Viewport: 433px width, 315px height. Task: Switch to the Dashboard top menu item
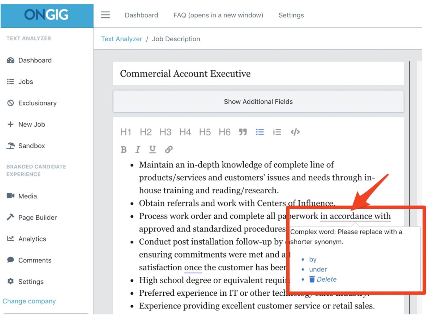pyautogui.click(x=141, y=15)
